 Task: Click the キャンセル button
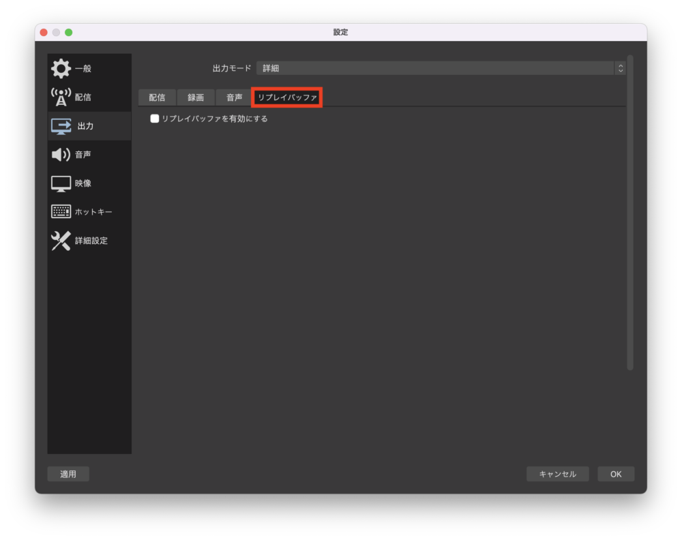pyautogui.click(x=558, y=474)
